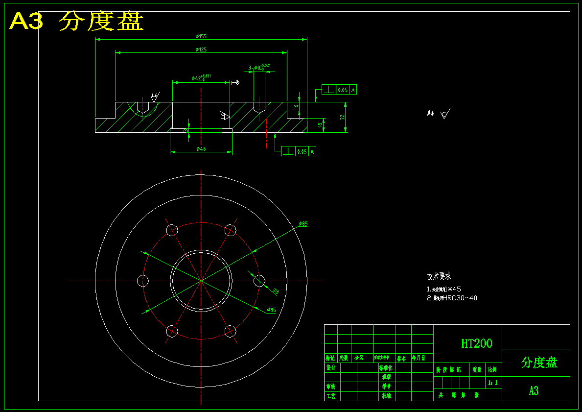Click the ø125 diameter dimension

[201, 49]
